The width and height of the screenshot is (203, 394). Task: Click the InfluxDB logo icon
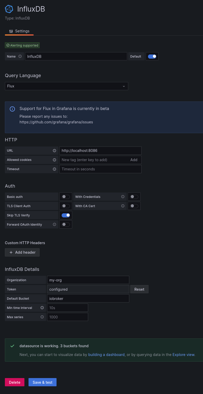coord(9,9)
